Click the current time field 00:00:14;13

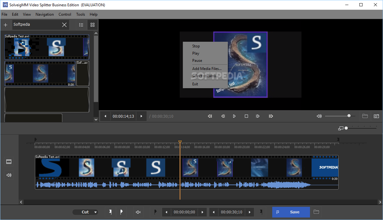point(123,116)
